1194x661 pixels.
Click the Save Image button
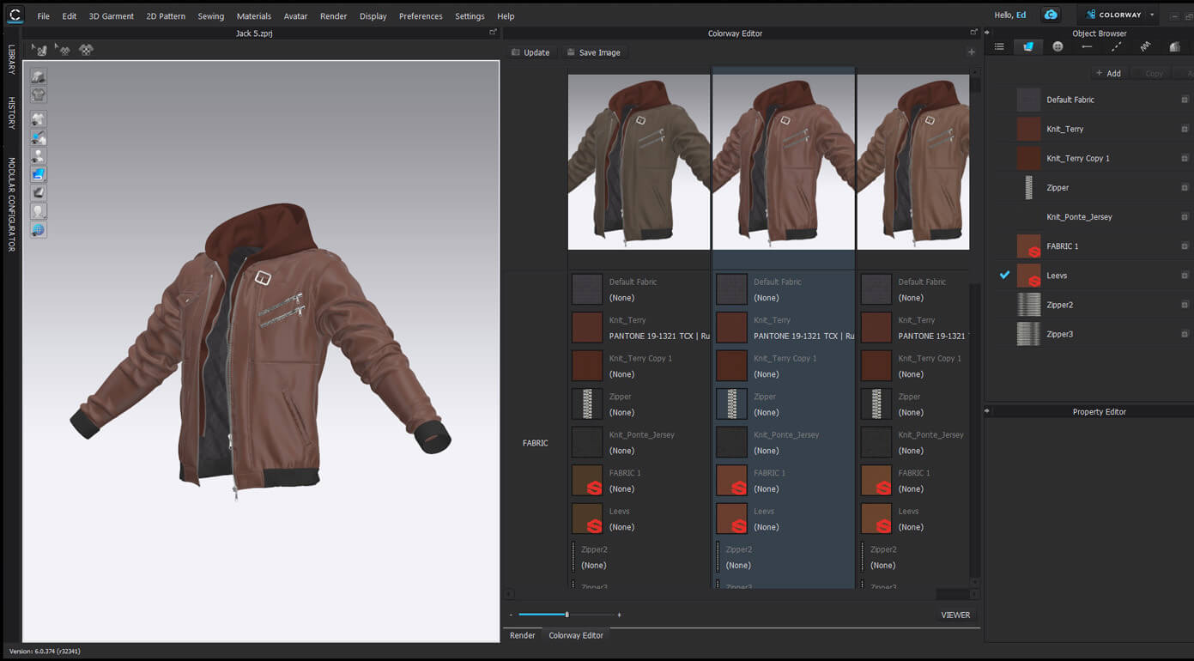(x=593, y=52)
